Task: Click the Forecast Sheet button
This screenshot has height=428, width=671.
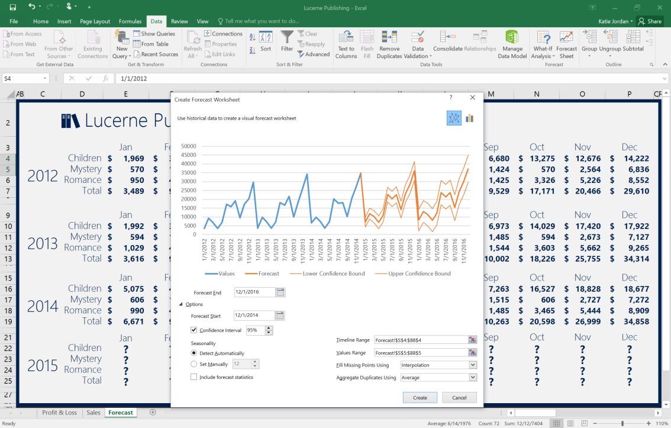Action: click(x=566, y=44)
